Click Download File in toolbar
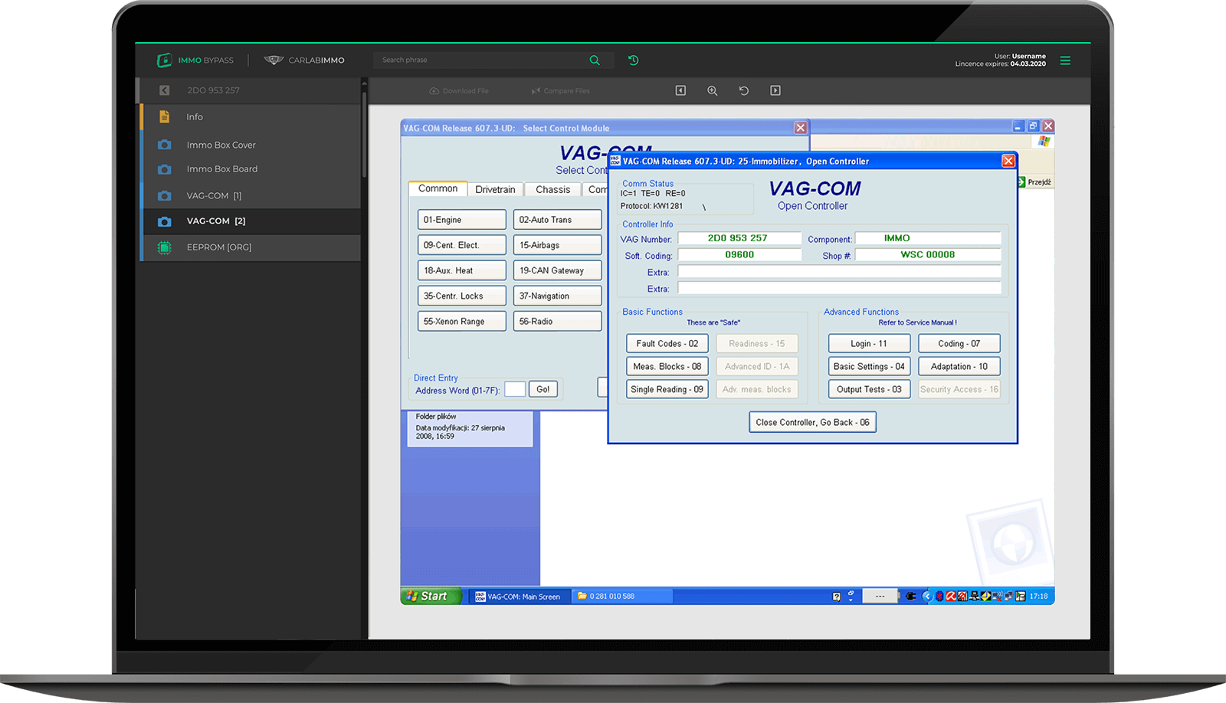 point(458,90)
